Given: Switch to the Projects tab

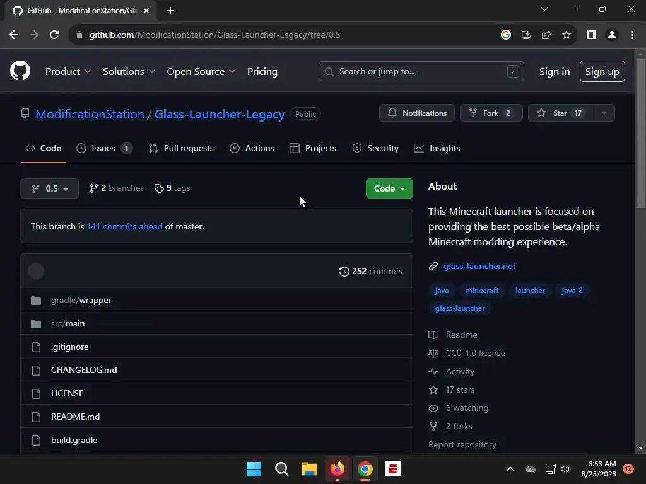Looking at the screenshot, I should click(313, 148).
